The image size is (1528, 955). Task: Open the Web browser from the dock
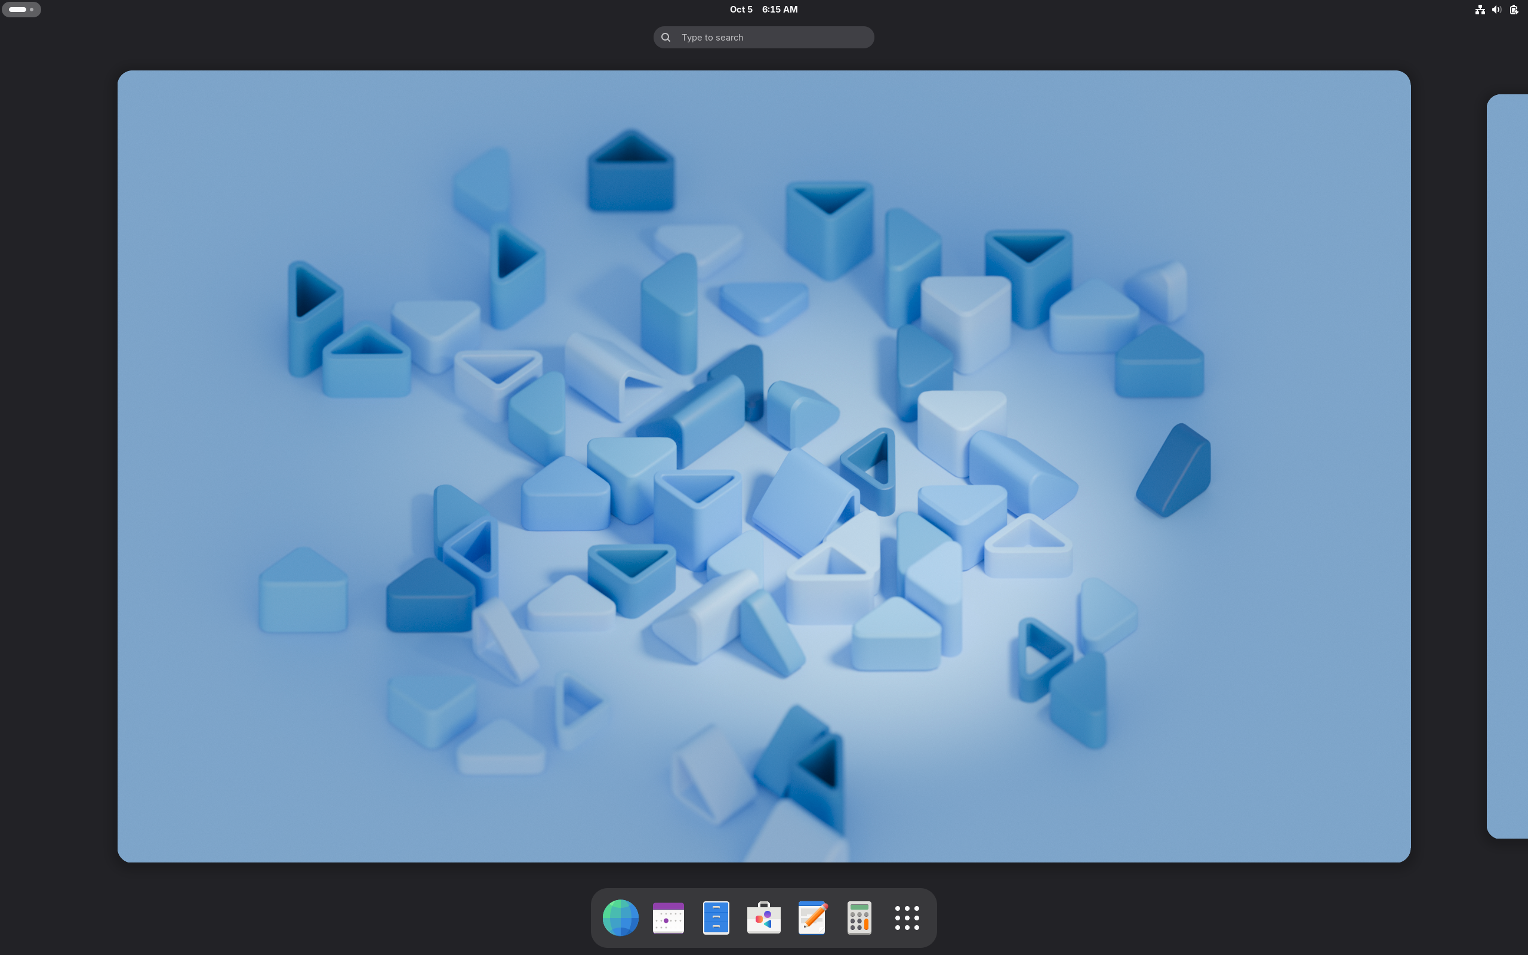620,917
